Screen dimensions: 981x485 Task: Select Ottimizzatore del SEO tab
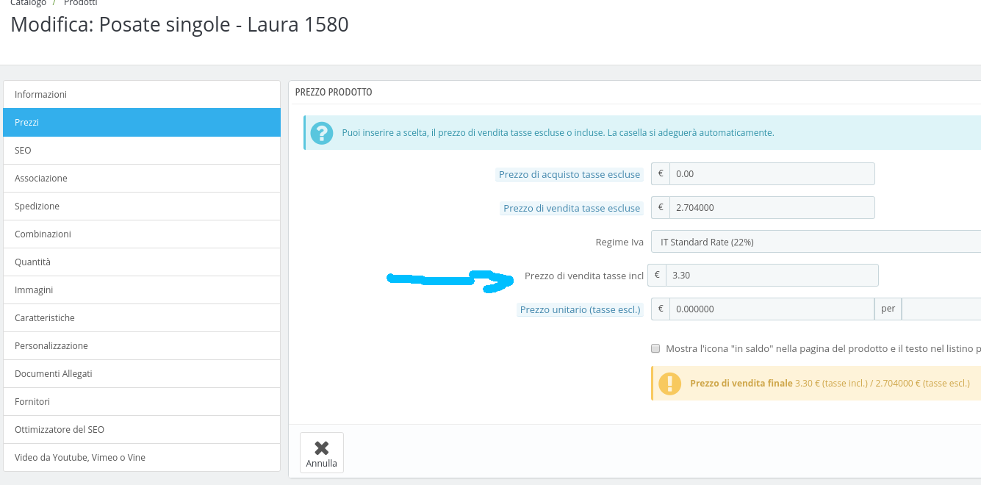(142, 430)
